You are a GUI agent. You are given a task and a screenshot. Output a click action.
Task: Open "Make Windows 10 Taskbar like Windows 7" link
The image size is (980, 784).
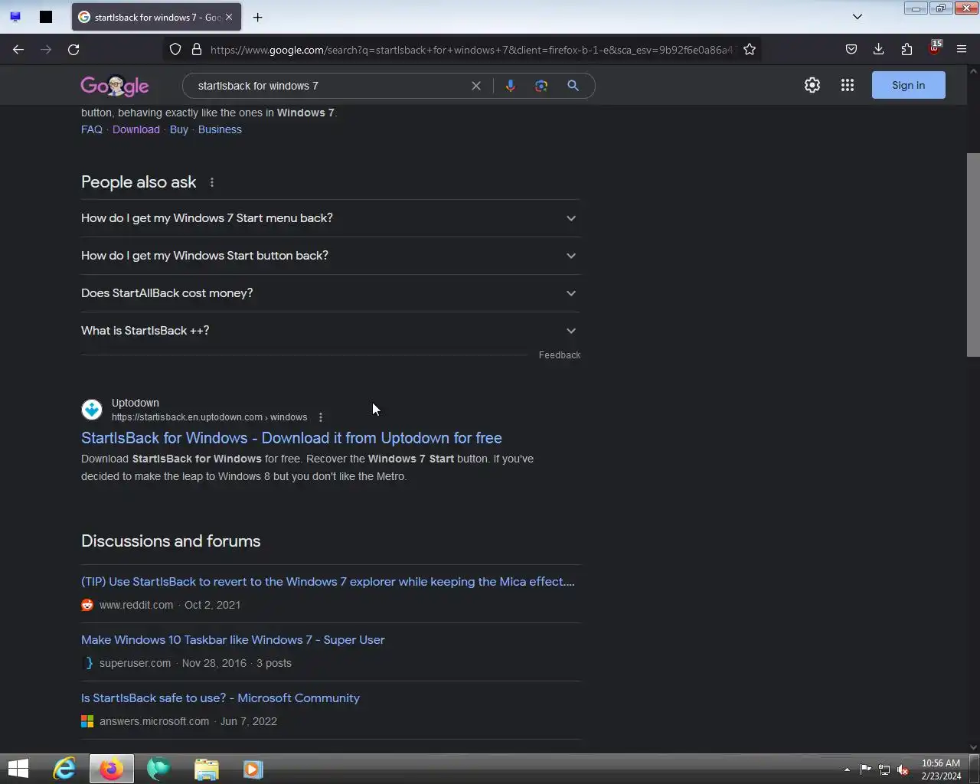pos(233,640)
